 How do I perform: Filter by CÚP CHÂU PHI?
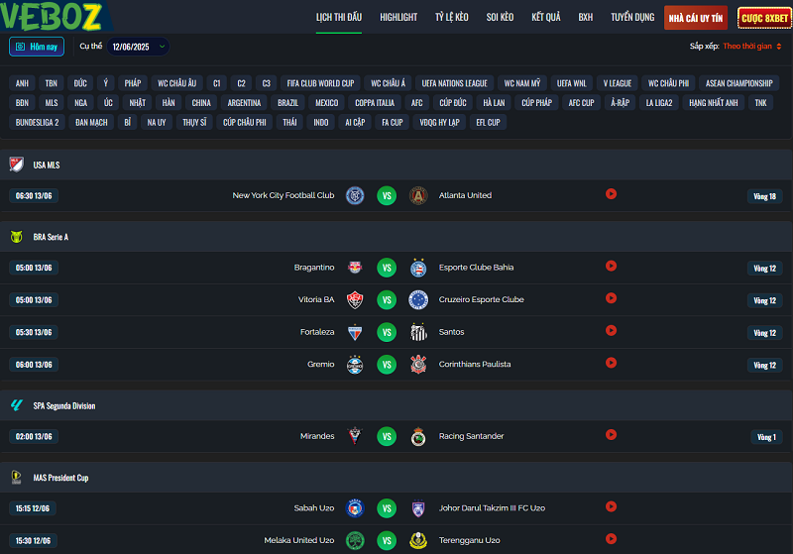pyautogui.click(x=245, y=122)
